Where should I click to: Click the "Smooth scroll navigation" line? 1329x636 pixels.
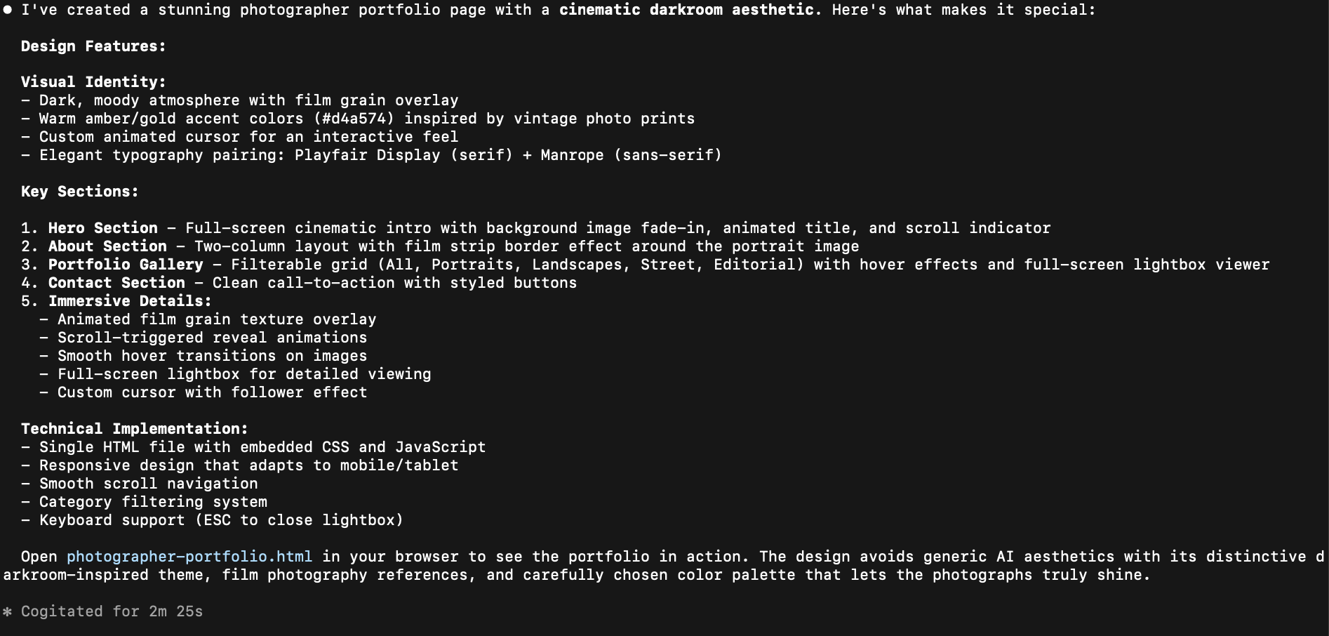tap(148, 484)
